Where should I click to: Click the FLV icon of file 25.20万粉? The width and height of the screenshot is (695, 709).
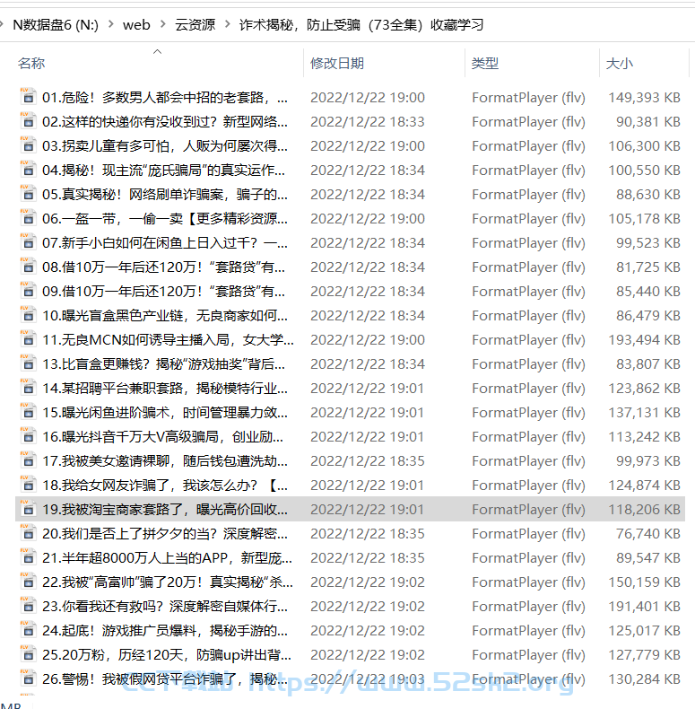pos(28,654)
